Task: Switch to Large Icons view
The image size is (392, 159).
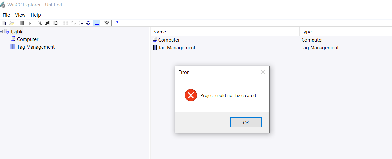Action: point(66,23)
